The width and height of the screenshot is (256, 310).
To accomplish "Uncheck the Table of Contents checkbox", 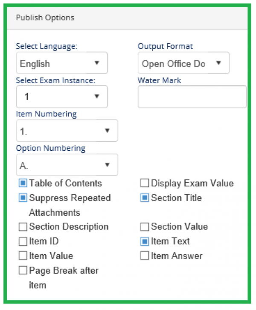I will [x=23, y=183].
